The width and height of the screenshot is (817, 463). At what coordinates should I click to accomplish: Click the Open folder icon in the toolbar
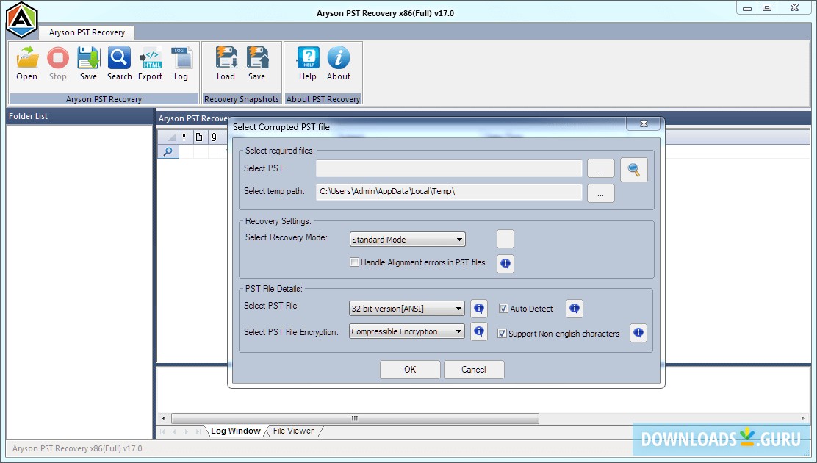[x=27, y=58]
